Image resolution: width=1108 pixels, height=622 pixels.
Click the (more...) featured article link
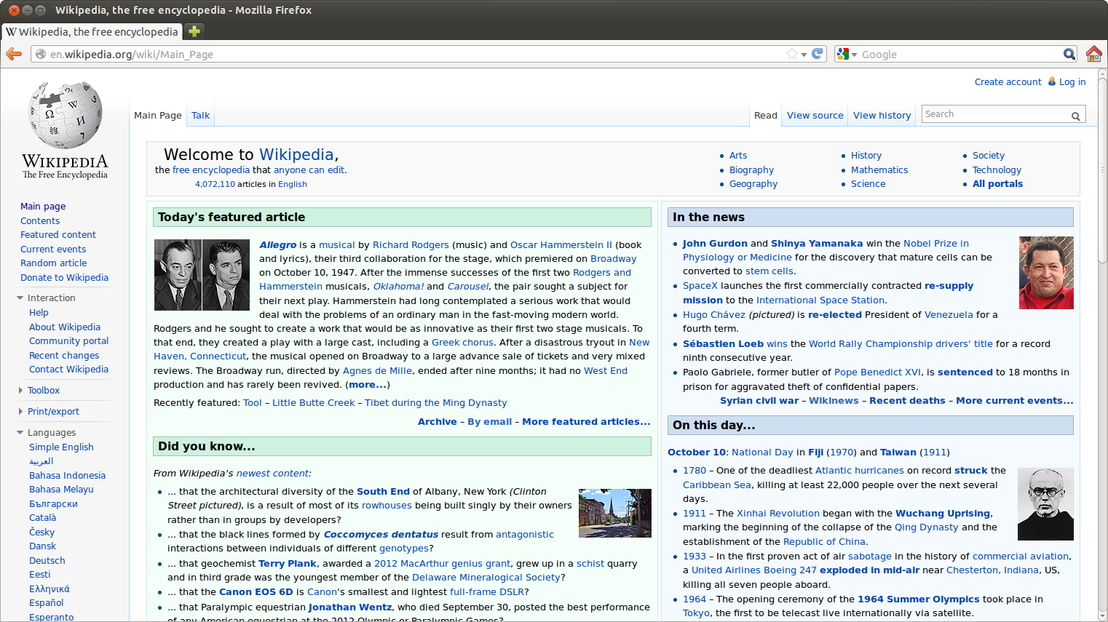click(x=368, y=385)
